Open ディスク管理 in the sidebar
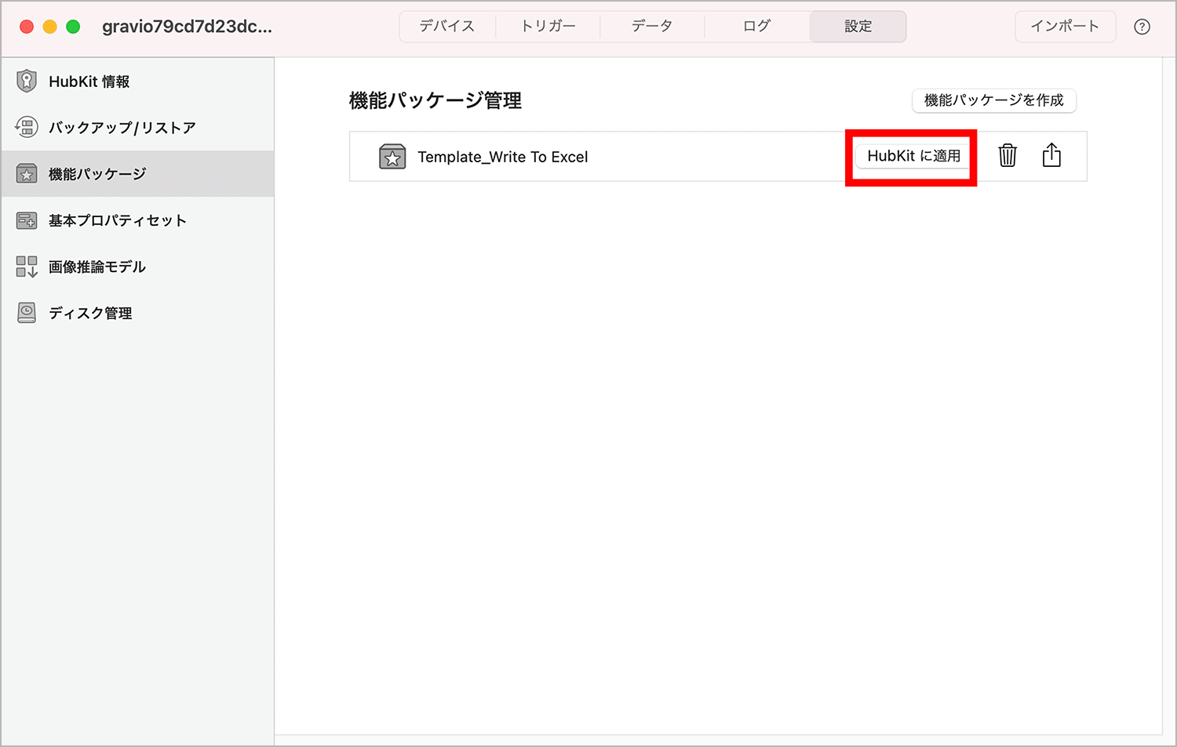Screen dimensions: 1177x747 137,313
